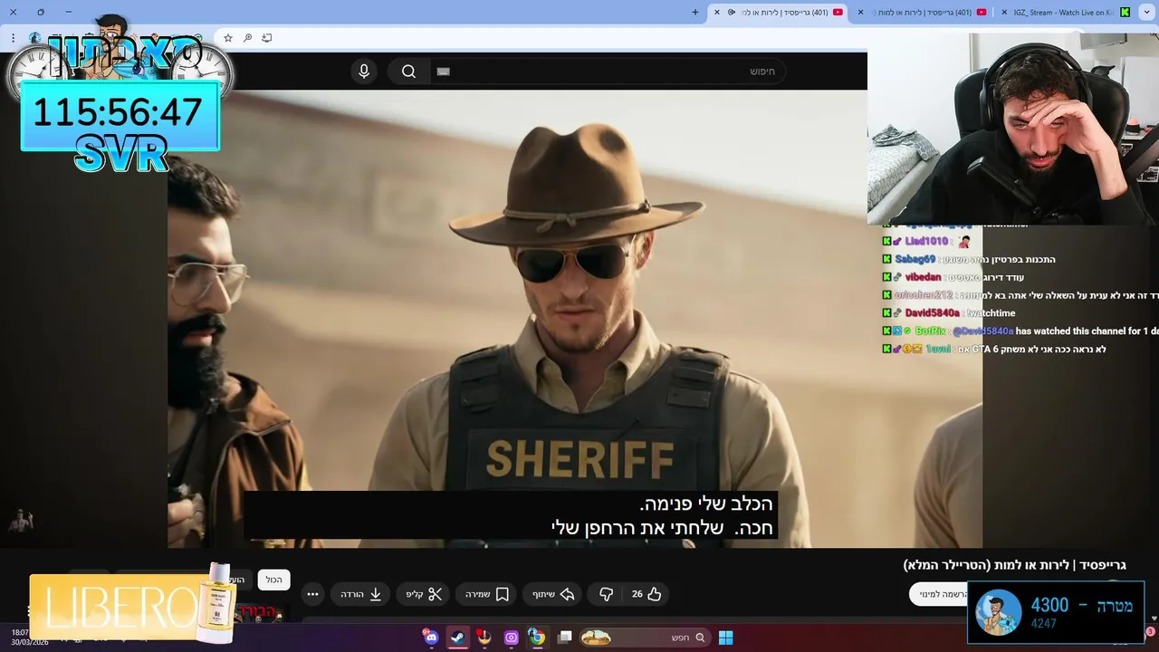The width and height of the screenshot is (1159, 652).
Task: Click username BotRix in chat
Action: click(930, 331)
